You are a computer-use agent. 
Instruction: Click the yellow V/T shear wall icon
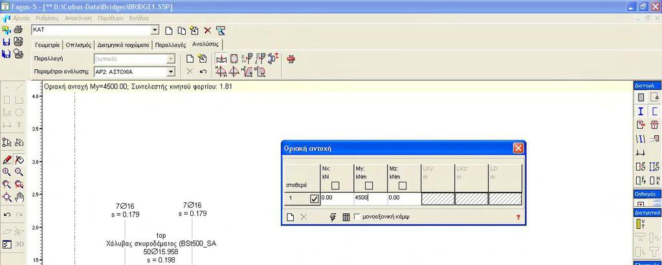click(x=641, y=224)
